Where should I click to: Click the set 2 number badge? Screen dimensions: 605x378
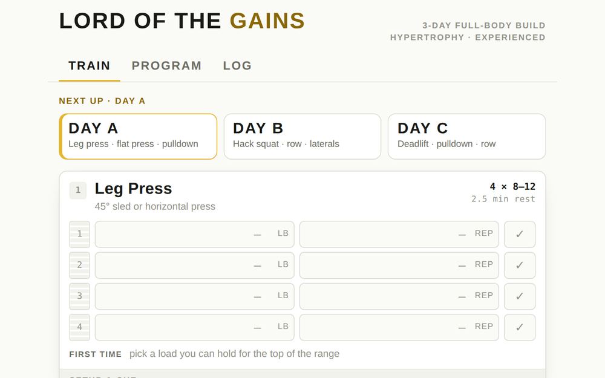79,266
